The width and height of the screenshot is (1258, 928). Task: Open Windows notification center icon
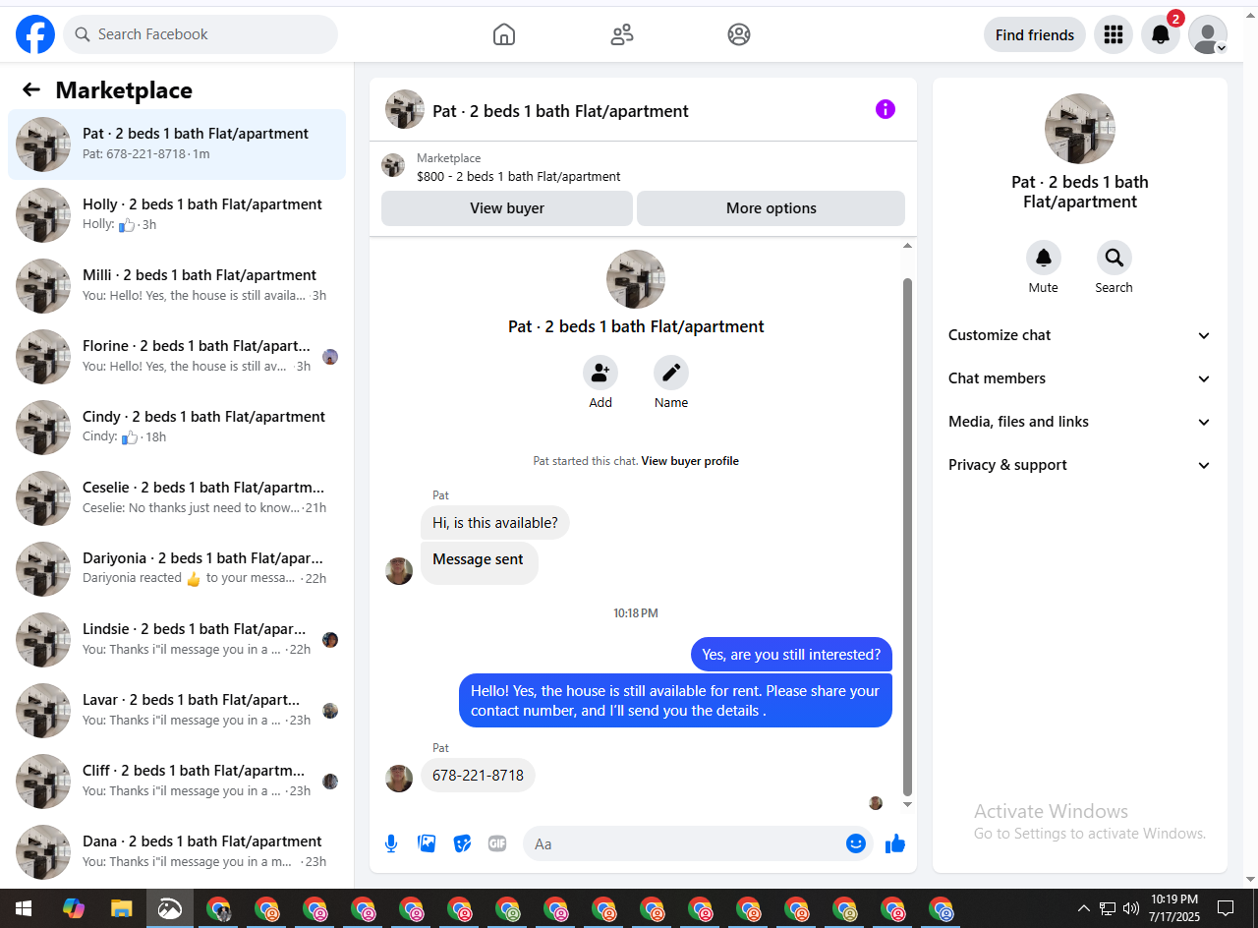1226,908
